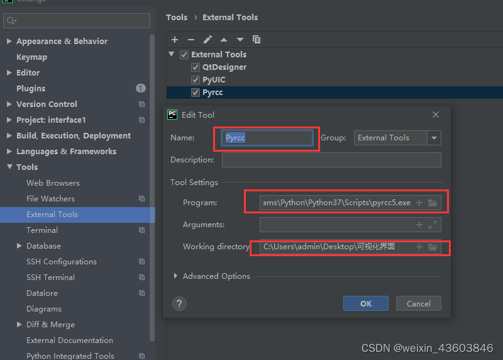Browse for Working directory with folder icon
This screenshot has height=360, width=503.
(x=433, y=247)
